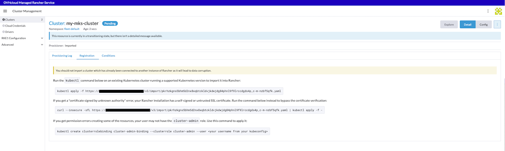Screen dimensions: 505x151
Task: Click the Drivers sidebar icon
Action: point(4,32)
